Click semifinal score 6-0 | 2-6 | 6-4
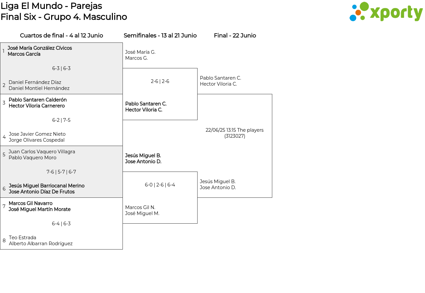The height and width of the screenshot is (293, 425). tap(160, 185)
